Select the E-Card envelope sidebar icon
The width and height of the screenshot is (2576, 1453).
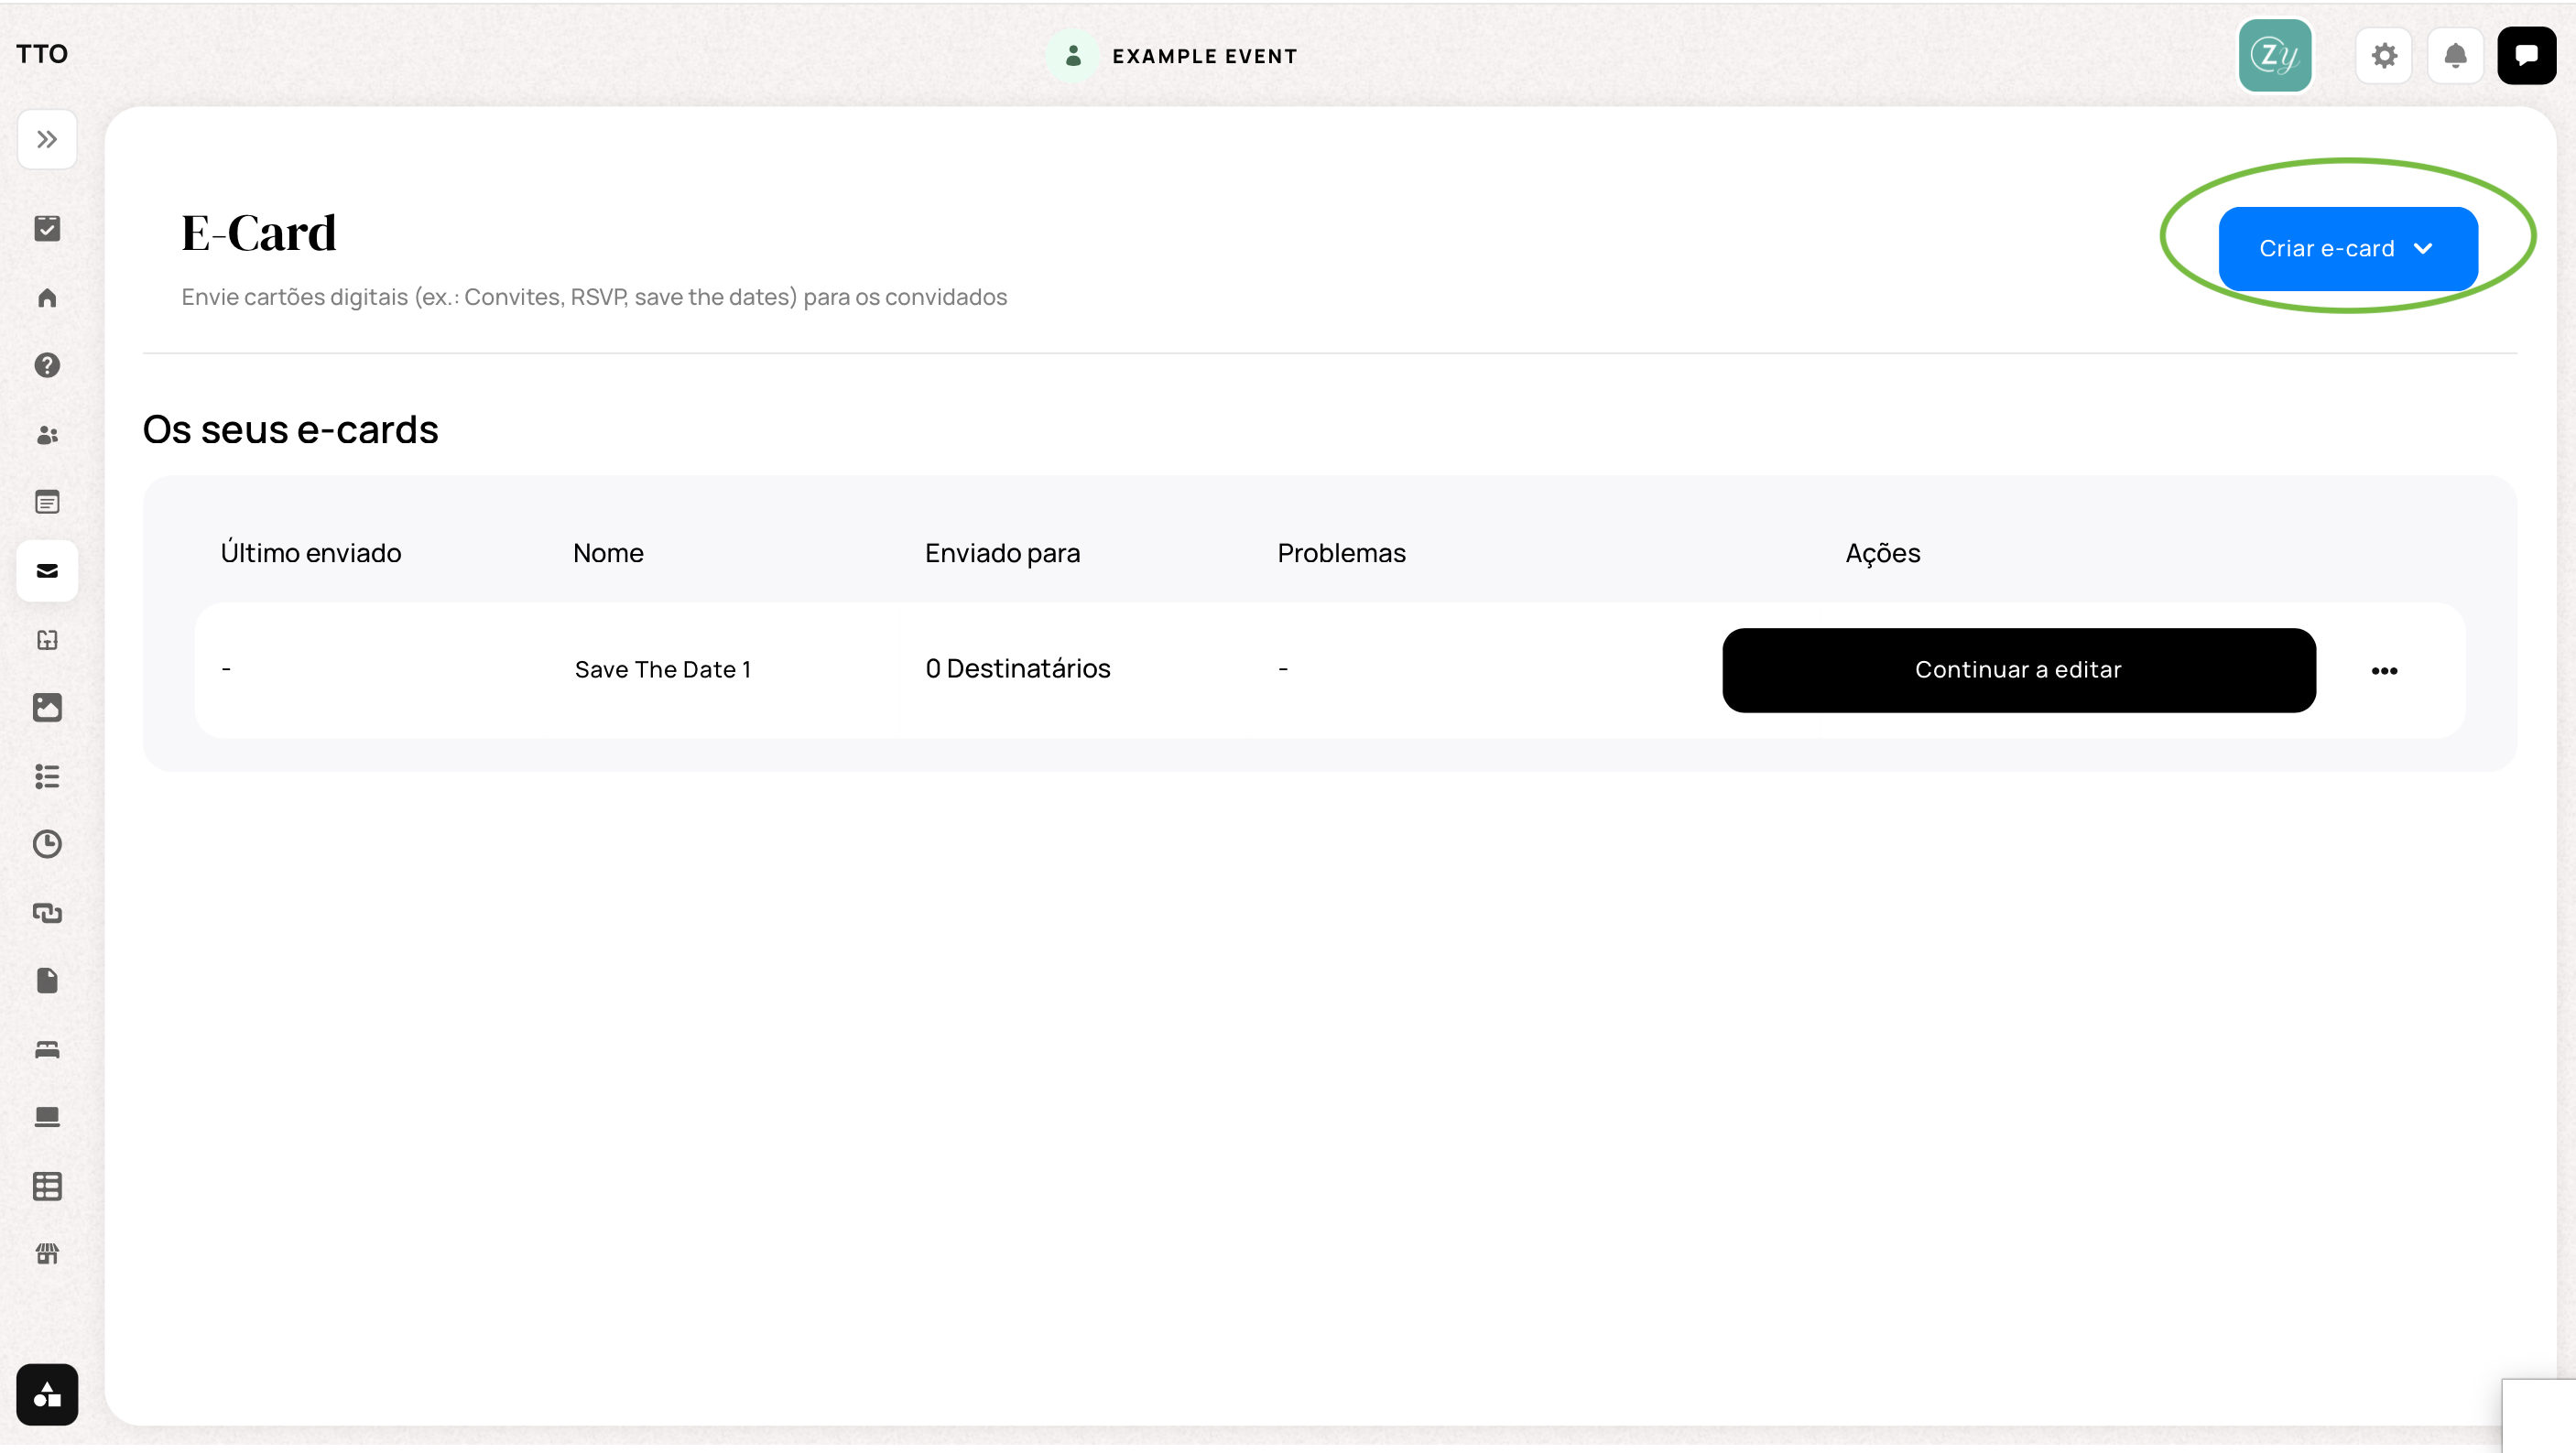pyautogui.click(x=47, y=571)
